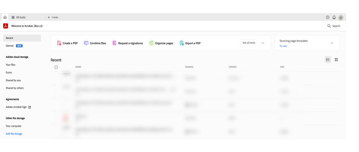Click Add file storage link
The image size is (359, 152).
14,134
